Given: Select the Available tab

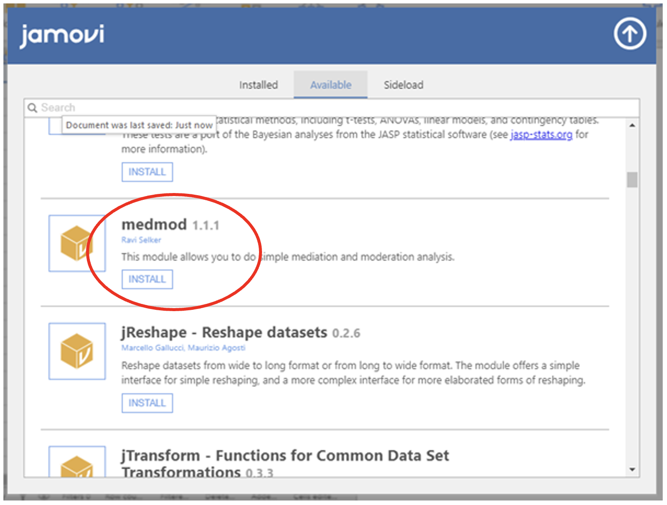Looking at the screenshot, I should point(331,85).
